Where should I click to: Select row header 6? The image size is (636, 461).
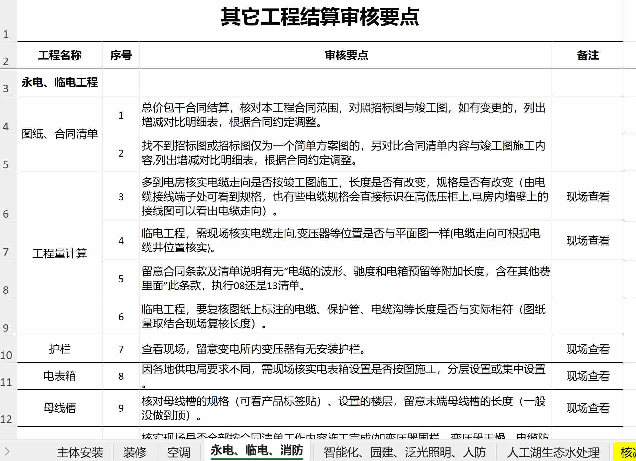click(8, 197)
